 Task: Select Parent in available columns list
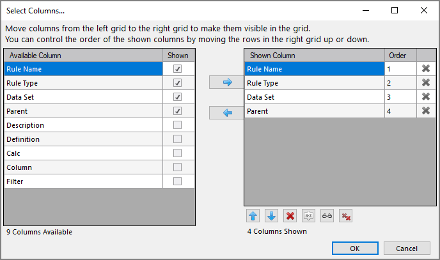point(83,111)
